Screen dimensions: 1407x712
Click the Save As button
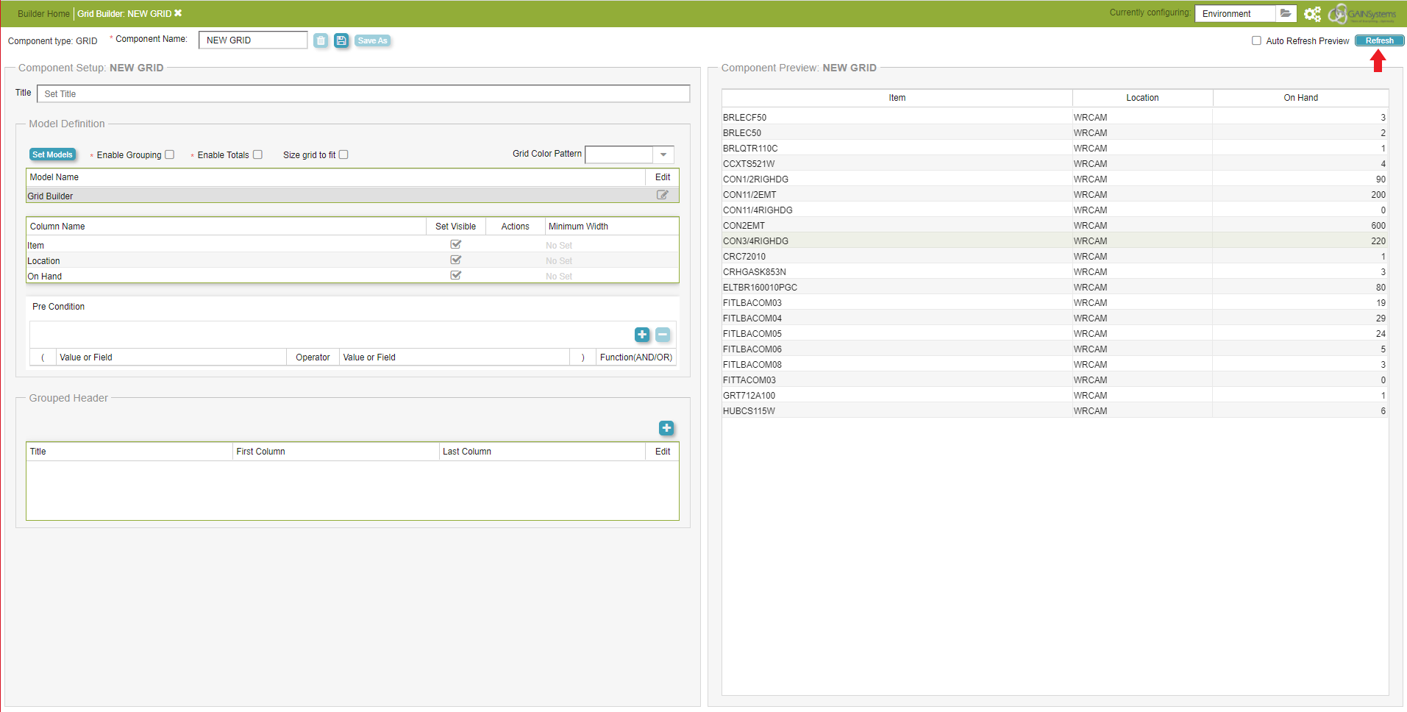tap(372, 40)
